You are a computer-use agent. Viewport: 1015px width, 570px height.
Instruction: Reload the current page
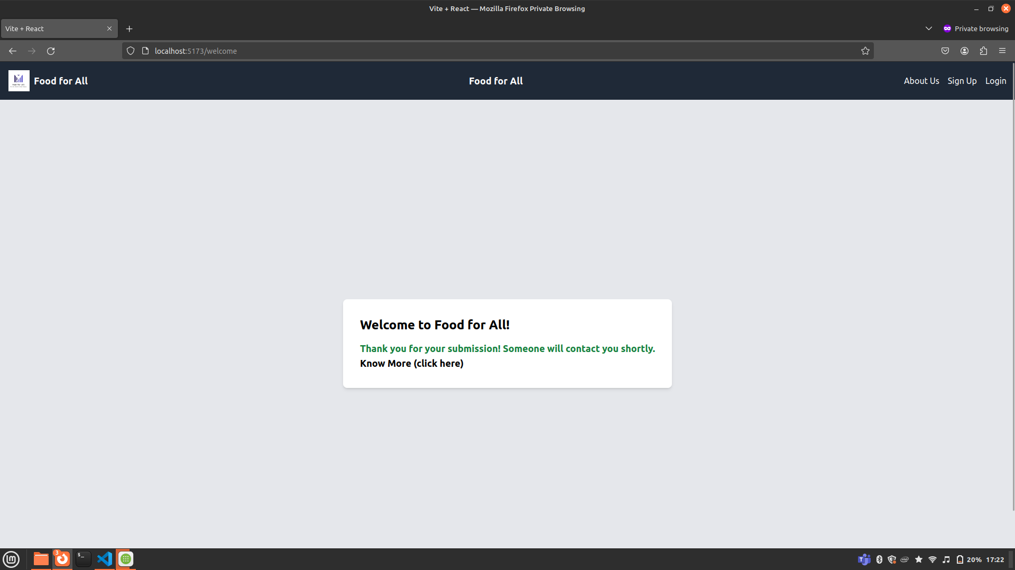click(x=51, y=51)
